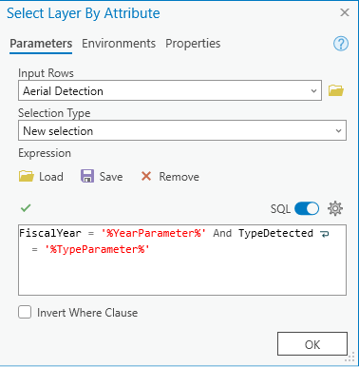This screenshot has height=367, width=359.
Task: Switch to the Environments tab
Action: pyautogui.click(x=119, y=44)
